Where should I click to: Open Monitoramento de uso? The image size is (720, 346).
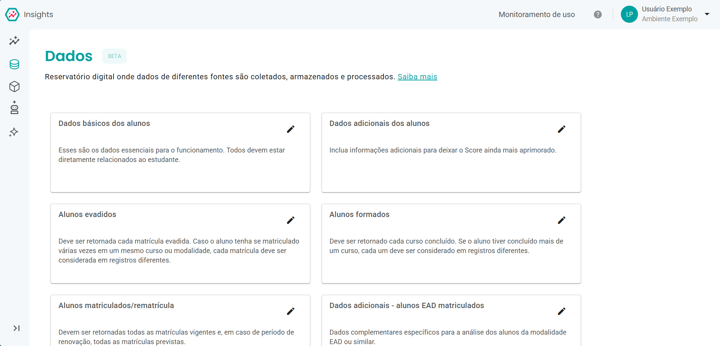(537, 14)
